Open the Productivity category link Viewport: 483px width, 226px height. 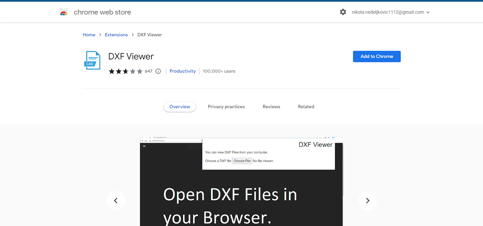click(183, 71)
